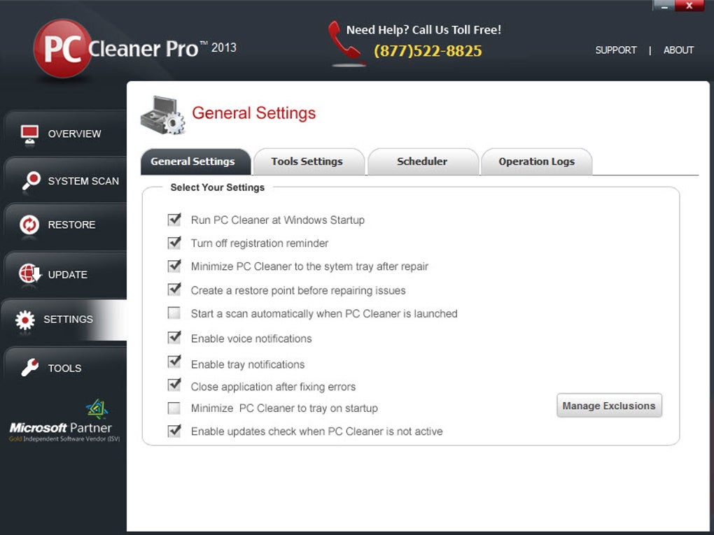Click the 'Need Help? Call Us Toll Free!' text
Screen dimensions: 714x535
tap(423, 30)
